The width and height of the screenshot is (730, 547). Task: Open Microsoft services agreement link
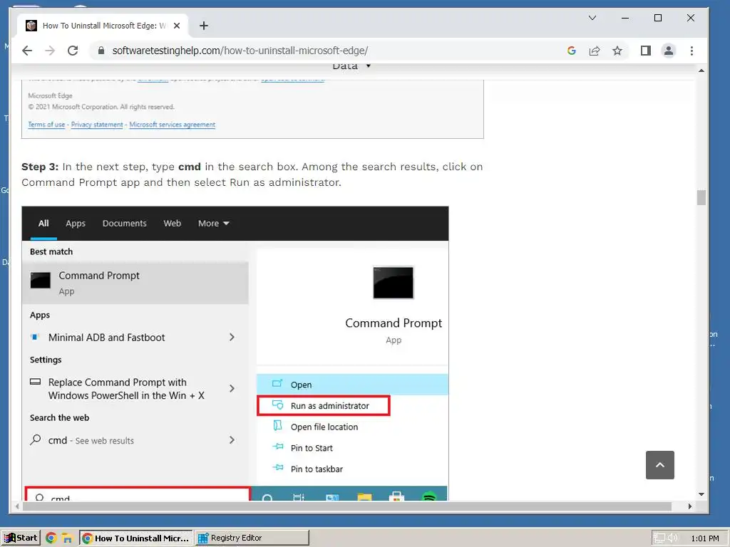click(x=173, y=125)
